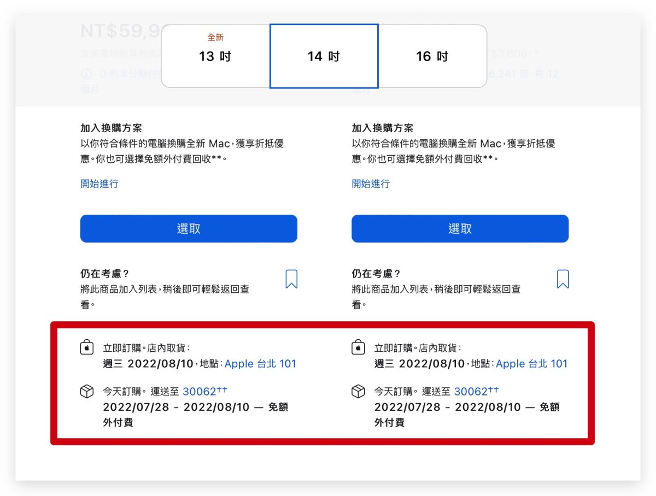Viewport: 656px width, 496px height.
Task: Click the 全新 label above 13 吋
Action: pos(215,38)
